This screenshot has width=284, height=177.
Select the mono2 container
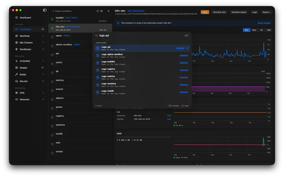point(71,90)
